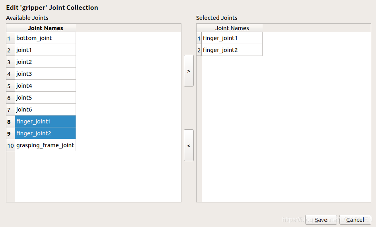Viewport: 376px width, 227px height.
Task: Select finger_joint2 in Selected Joints
Action: point(232,50)
